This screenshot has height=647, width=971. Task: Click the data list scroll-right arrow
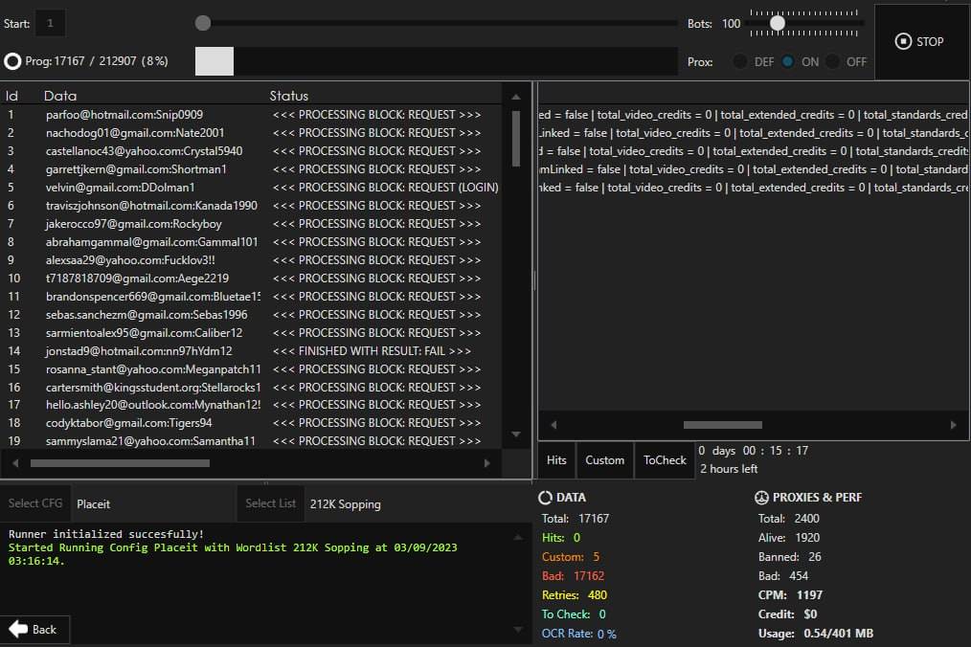pyautogui.click(x=486, y=463)
